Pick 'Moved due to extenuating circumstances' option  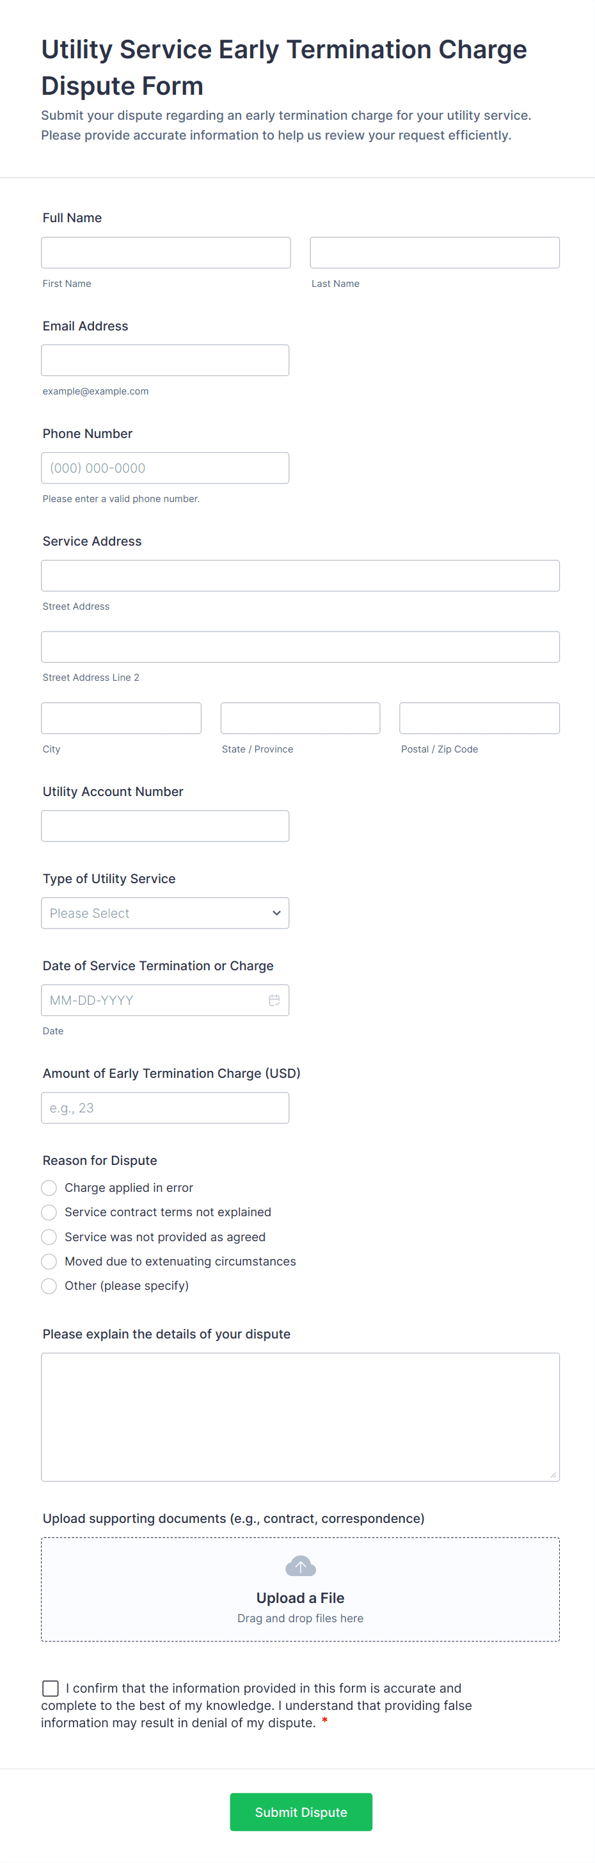(49, 1261)
